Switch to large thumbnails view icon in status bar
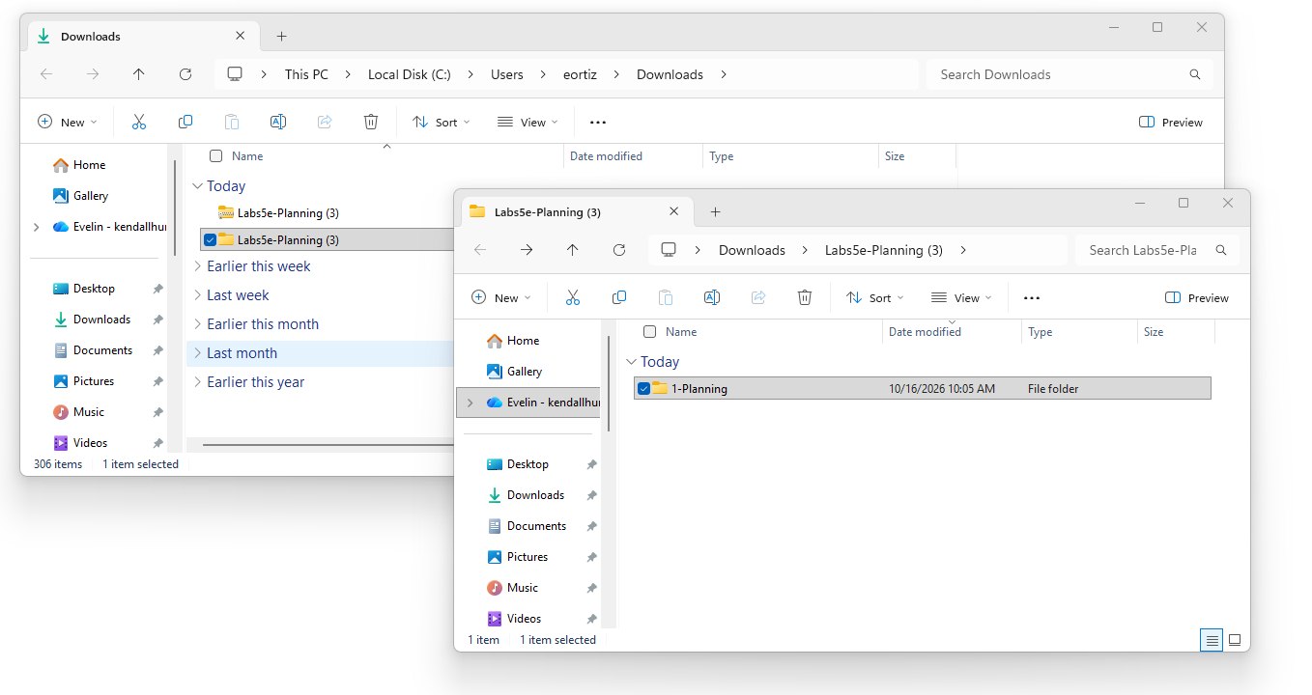Image resolution: width=1312 pixels, height=695 pixels. pos(1235,640)
